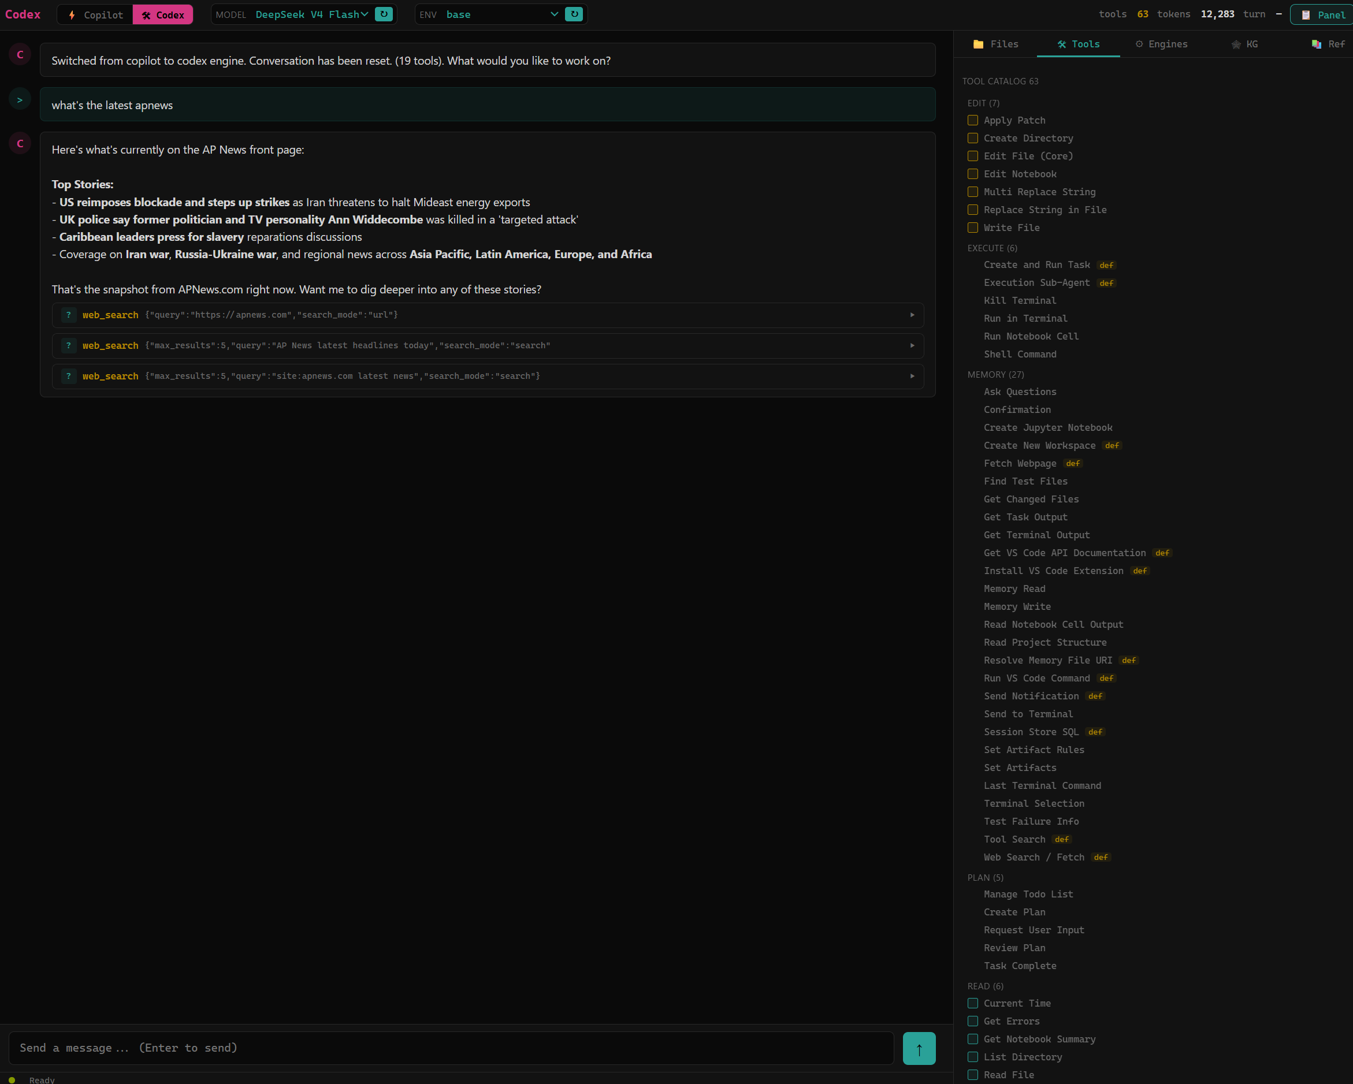
Task: Select the Tools tab
Action: (x=1078, y=44)
